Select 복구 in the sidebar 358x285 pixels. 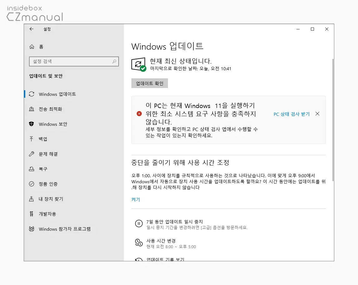tap(74, 169)
